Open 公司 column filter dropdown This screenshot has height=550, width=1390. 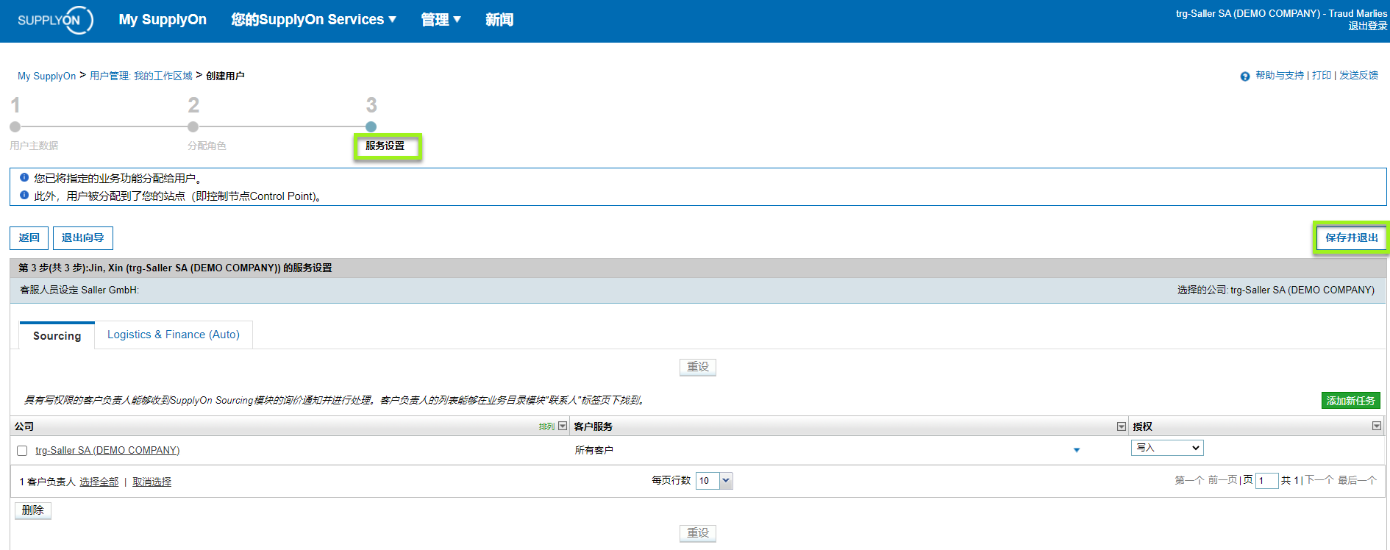click(x=563, y=426)
